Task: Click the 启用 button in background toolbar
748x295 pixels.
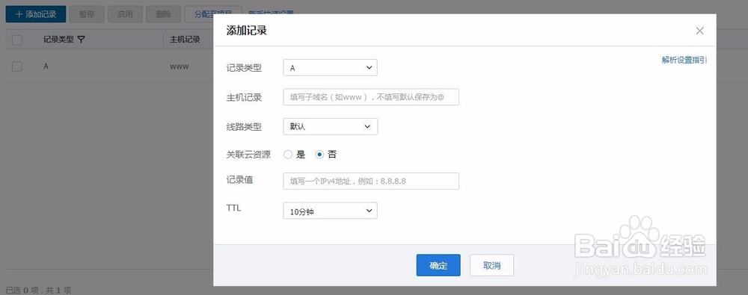Action: 125,14
